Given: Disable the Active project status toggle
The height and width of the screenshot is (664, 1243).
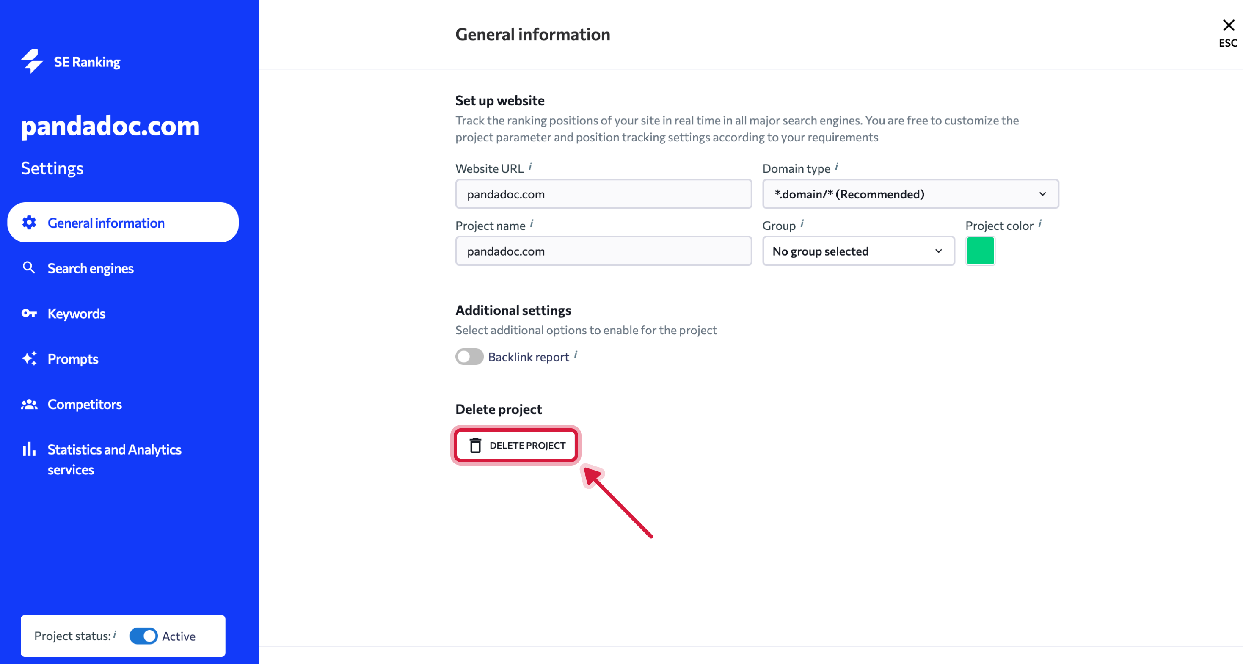Looking at the screenshot, I should 143,636.
